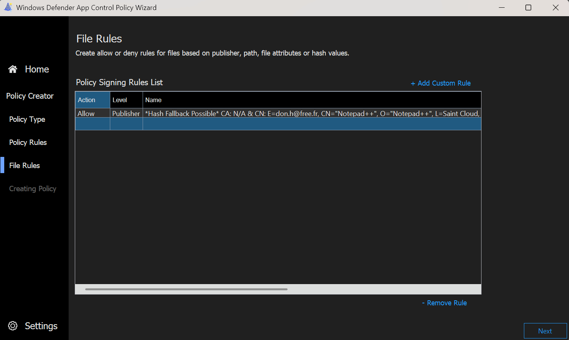Maximize the Policy Wizard window
This screenshot has width=569, height=340.
point(528,8)
